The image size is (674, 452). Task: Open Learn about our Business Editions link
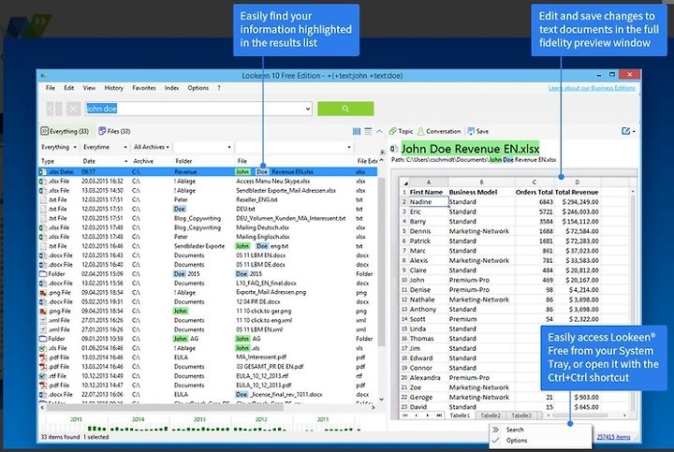click(592, 88)
